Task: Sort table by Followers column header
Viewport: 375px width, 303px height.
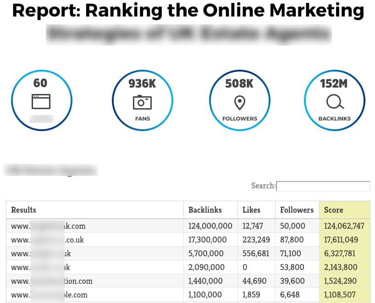Action: point(297,210)
